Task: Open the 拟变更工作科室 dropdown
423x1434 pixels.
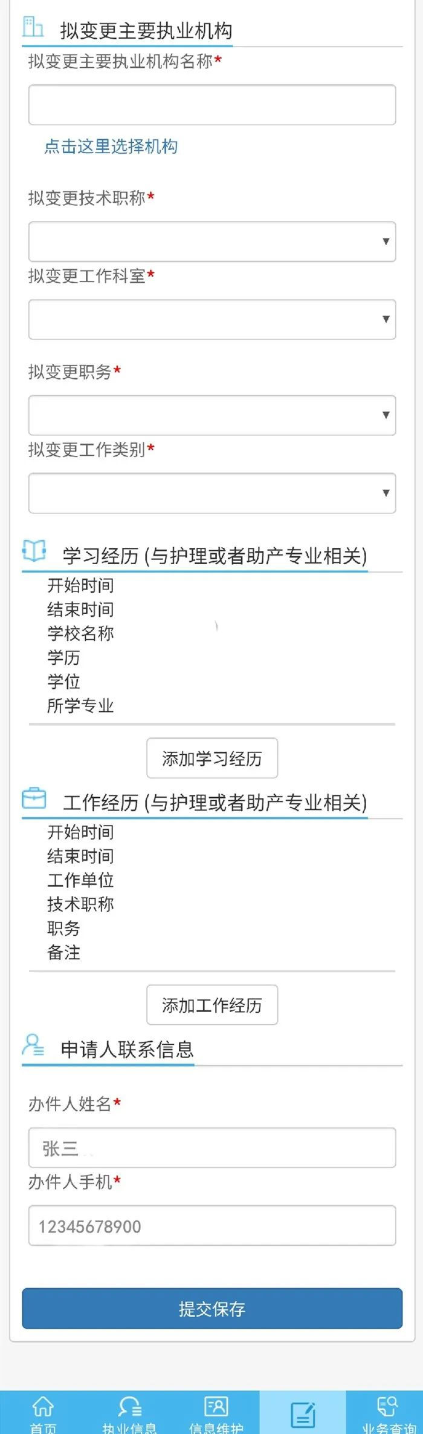Action: [211, 319]
